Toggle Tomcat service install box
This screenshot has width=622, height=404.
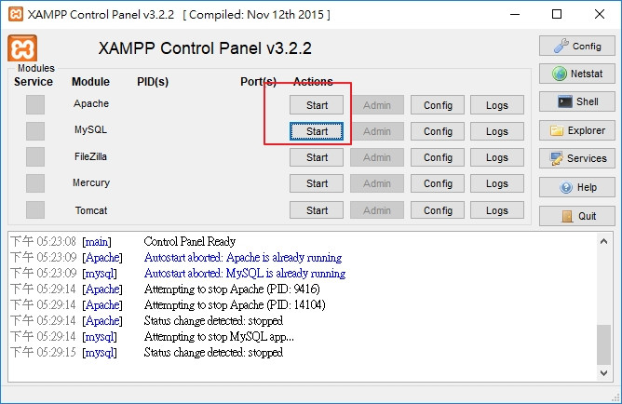[x=35, y=209]
